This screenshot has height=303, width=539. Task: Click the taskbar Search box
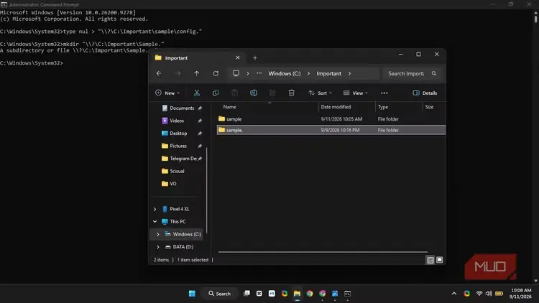(x=220, y=294)
